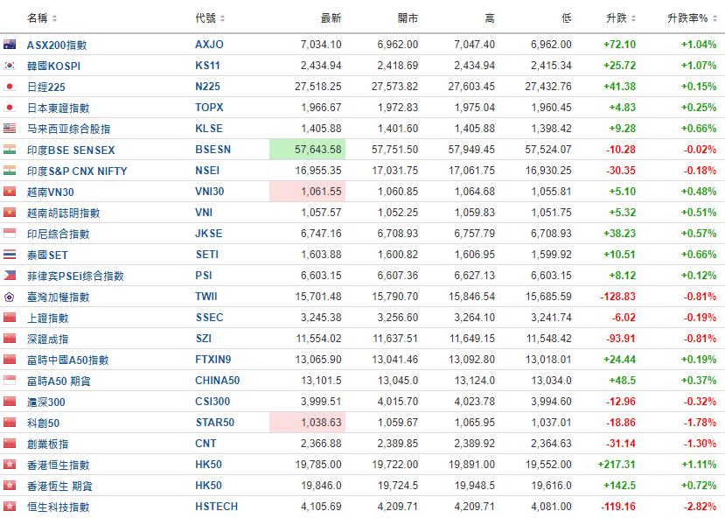Go to the 印度BSE SENSEX link

[x=71, y=150]
